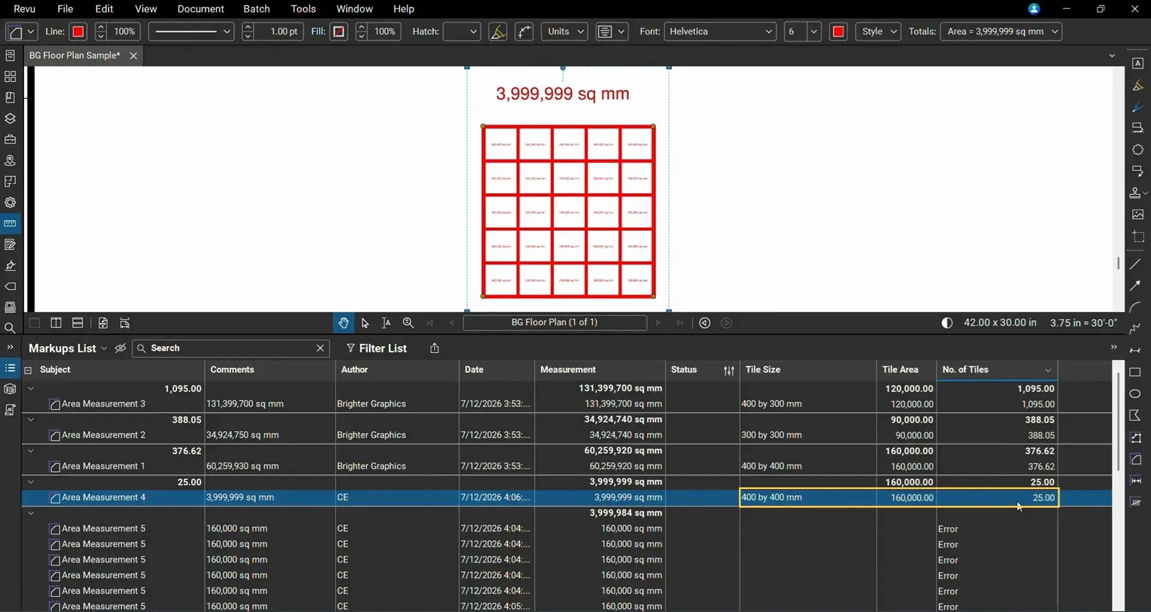1151x612 pixels.
Task: Select the Text Box tool
Action: 1138,64
